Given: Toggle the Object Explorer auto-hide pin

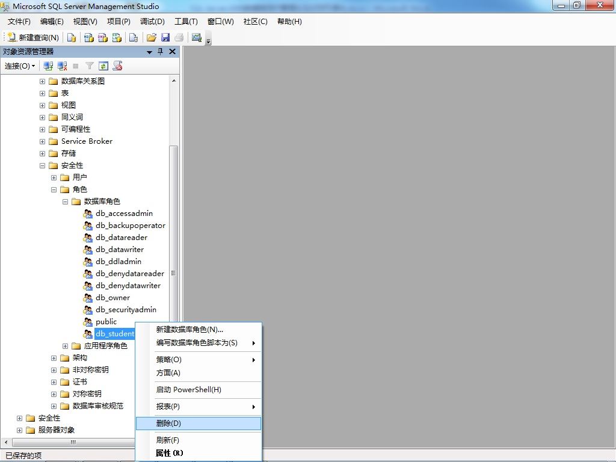Looking at the screenshot, I should pos(160,52).
